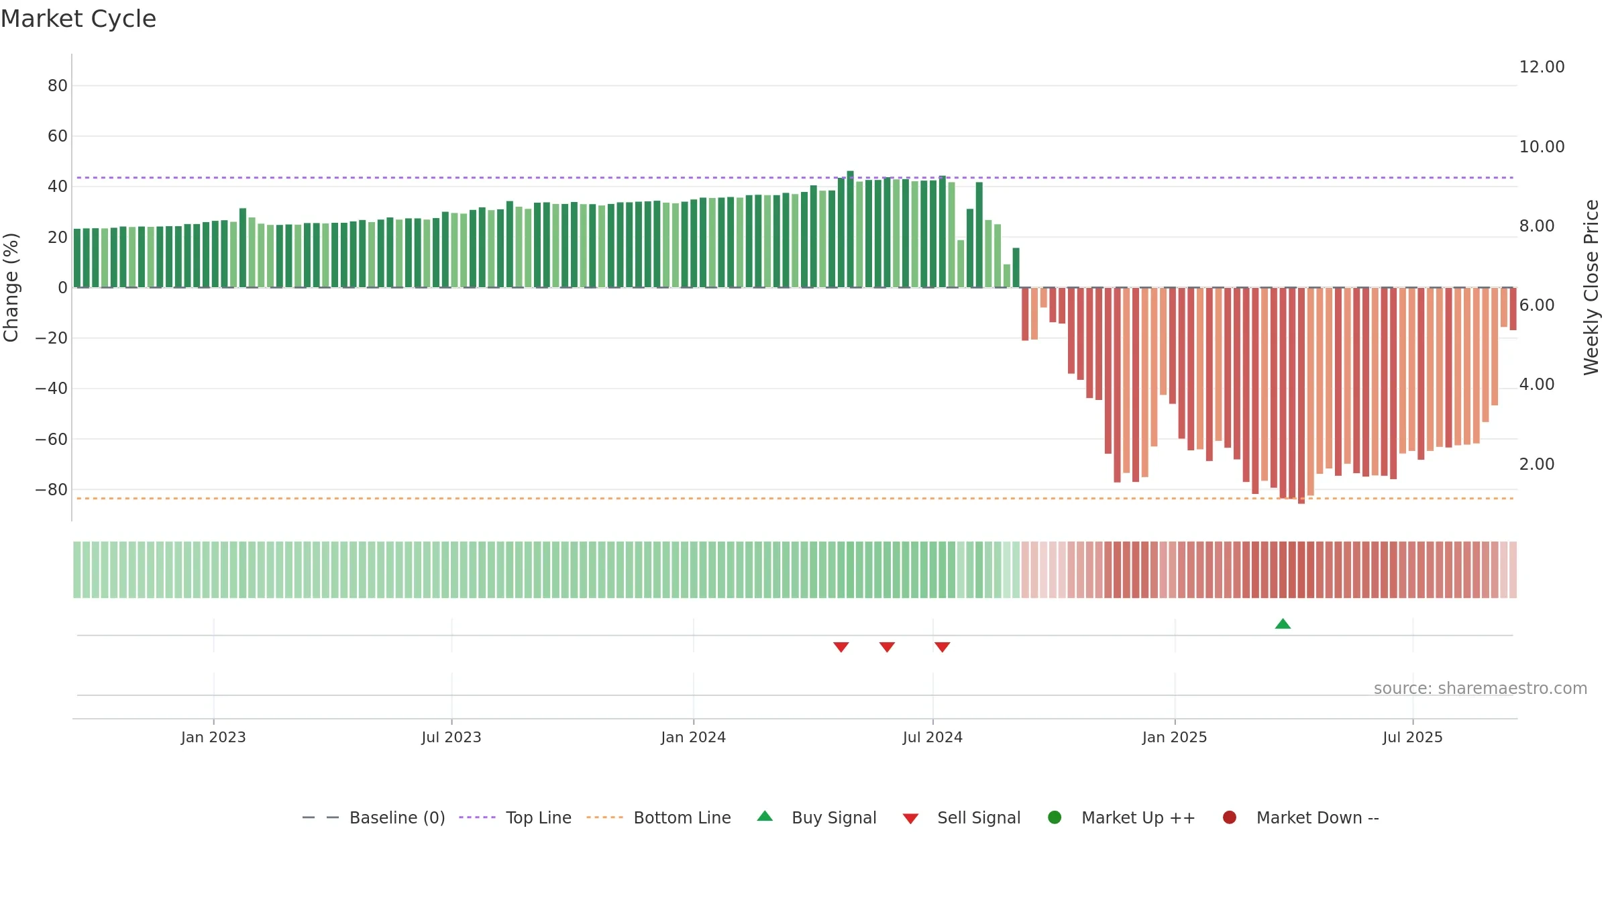Click the 'Bottom Line' legend label
The height and width of the screenshot is (906, 1610).
coord(682,818)
